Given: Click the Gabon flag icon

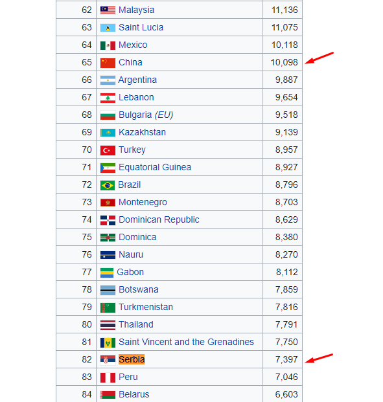Looking at the screenshot, I should pyautogui.click(x=107, y=273).
